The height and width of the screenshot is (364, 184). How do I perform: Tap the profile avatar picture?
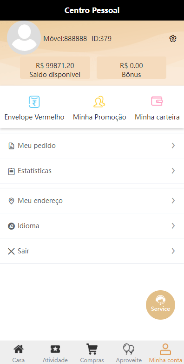click(24, 38)
